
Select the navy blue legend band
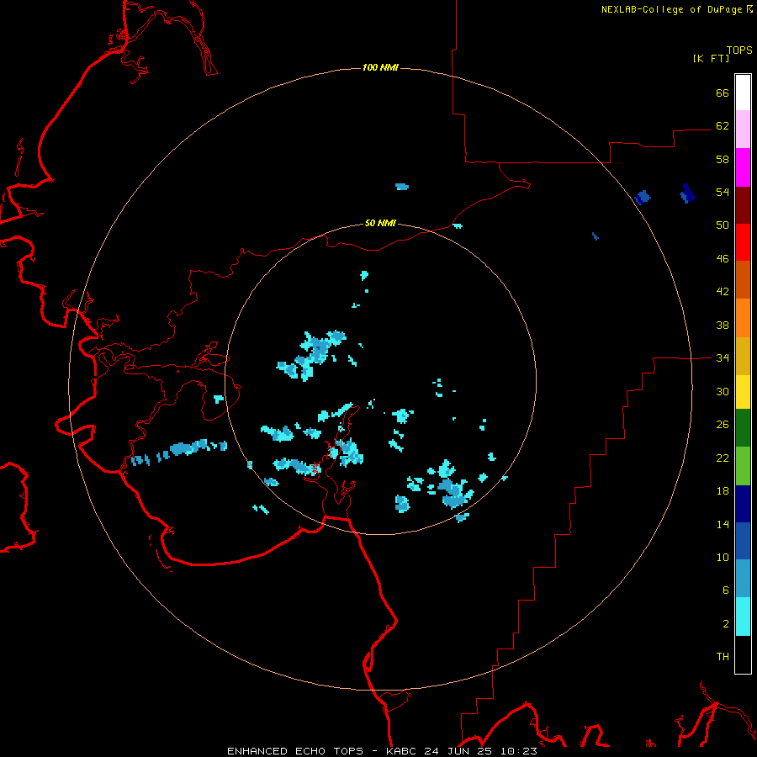[743, 504]
